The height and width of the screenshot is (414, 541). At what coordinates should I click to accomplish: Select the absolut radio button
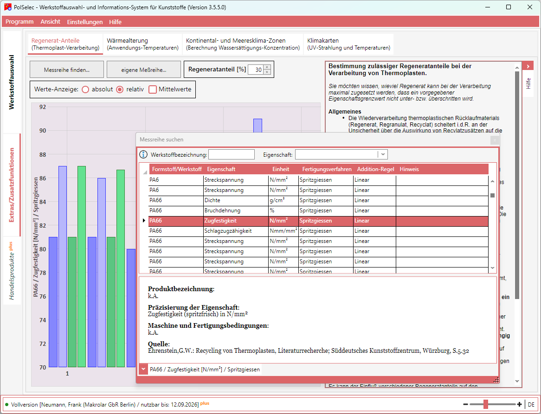(85, 89)
